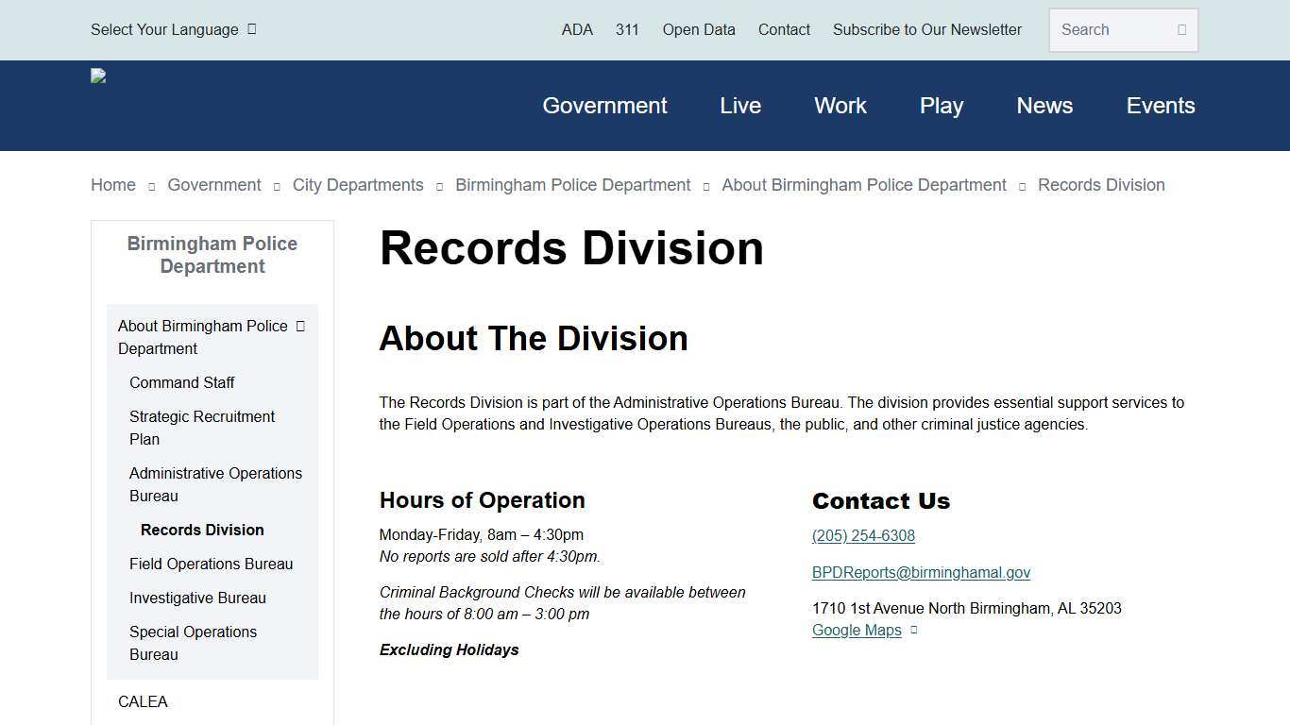Select Field Operations Bureau in sidebar

pyautogui.click(x=211, y=564)
